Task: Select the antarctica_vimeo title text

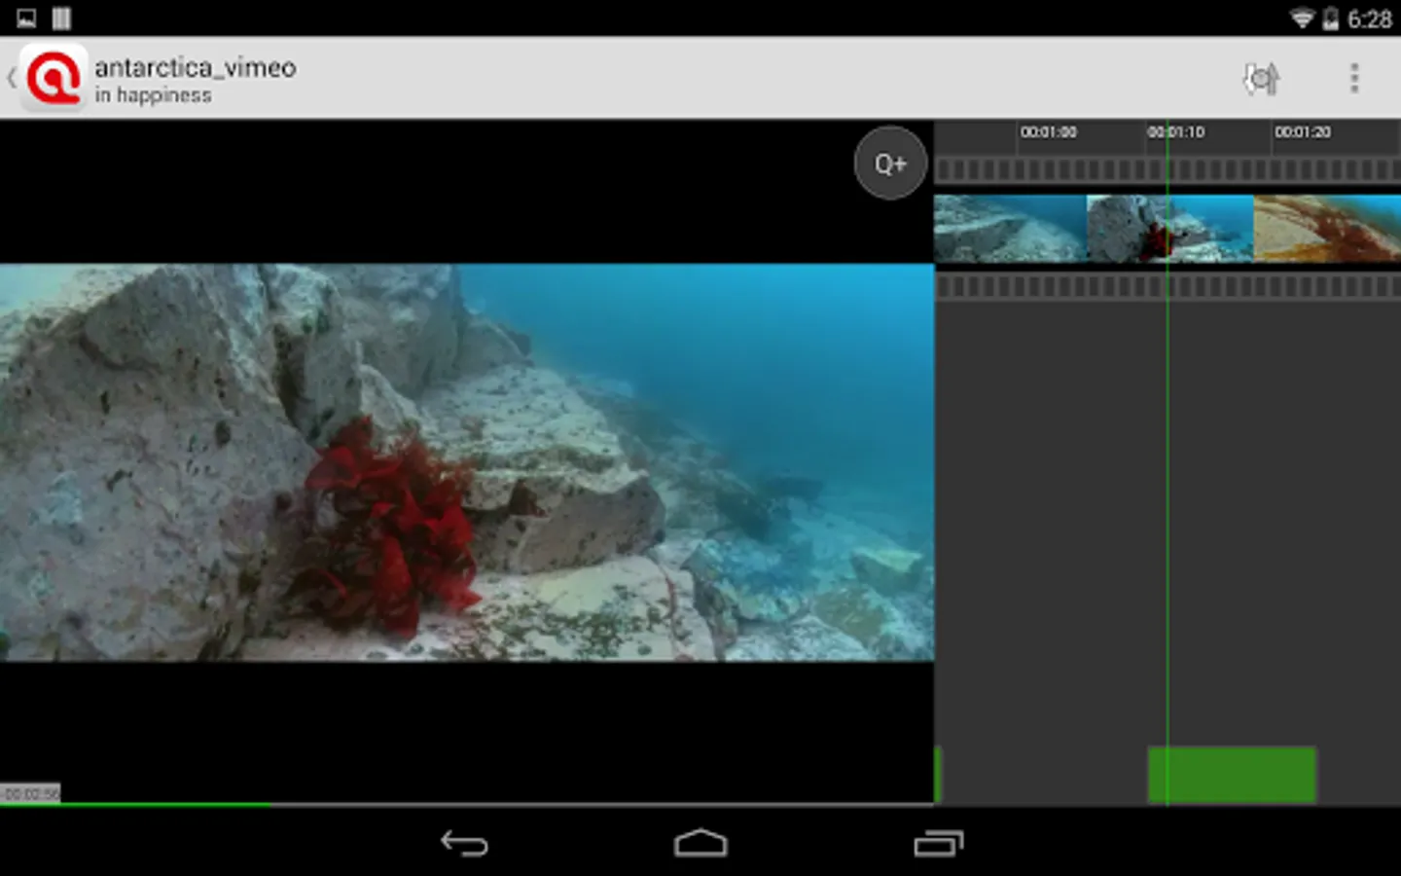Action: coord(196,67)
